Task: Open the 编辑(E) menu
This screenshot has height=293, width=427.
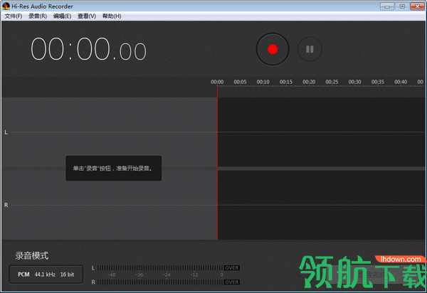Action: 62,16
